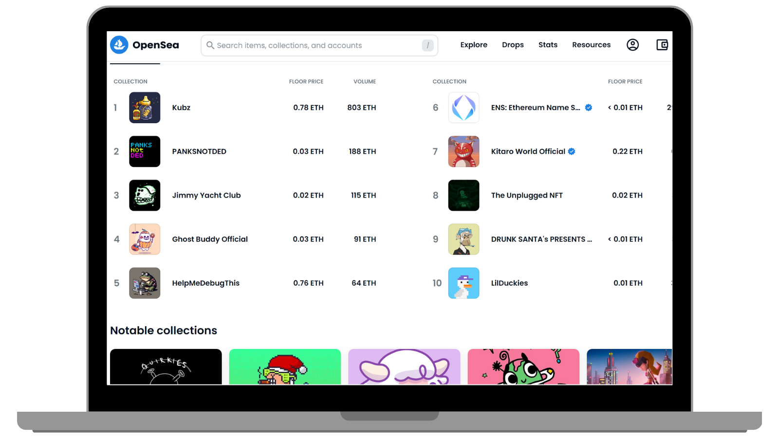Open the DRUNK SANTA's PRESENTS collection
This screenshot has width=779, height=438.
[x=541, y=239]
